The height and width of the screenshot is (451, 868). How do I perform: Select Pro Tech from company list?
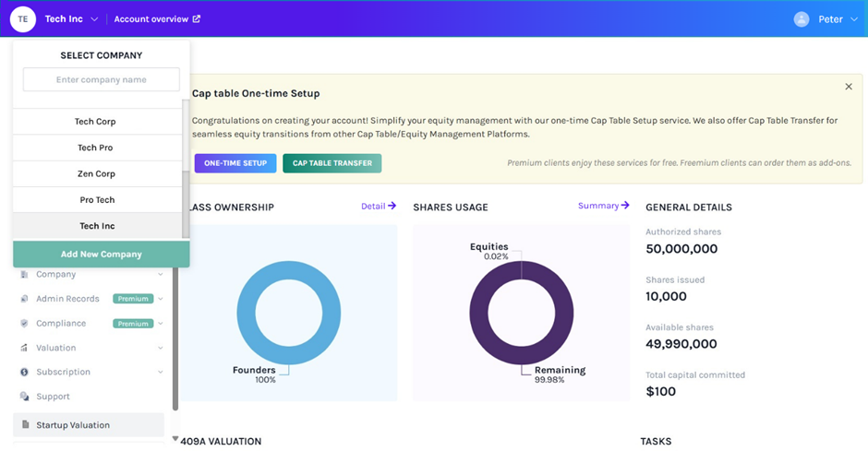[x=98, y=199]
